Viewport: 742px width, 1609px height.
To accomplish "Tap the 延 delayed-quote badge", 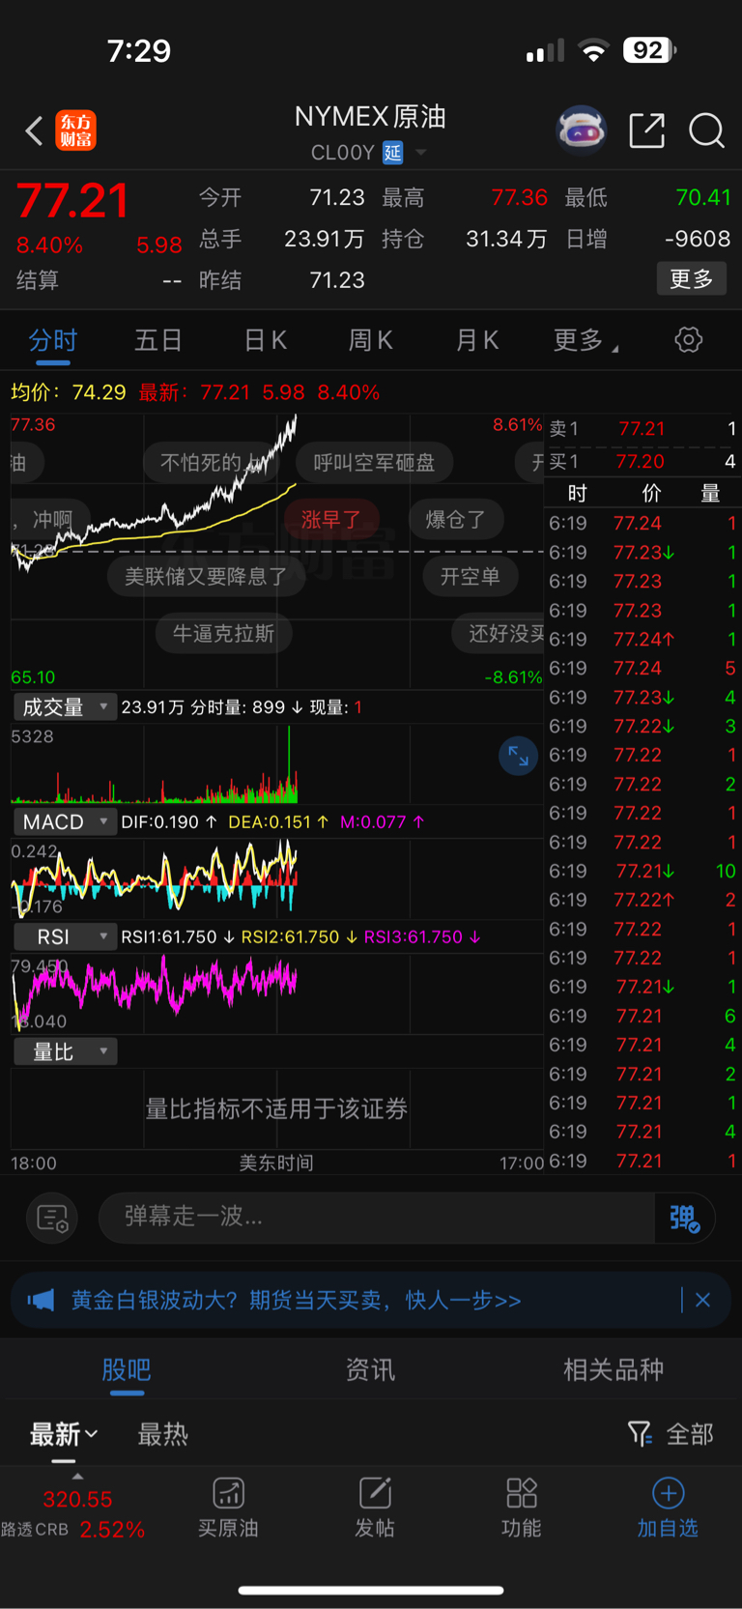I will [x=392, y=152].
